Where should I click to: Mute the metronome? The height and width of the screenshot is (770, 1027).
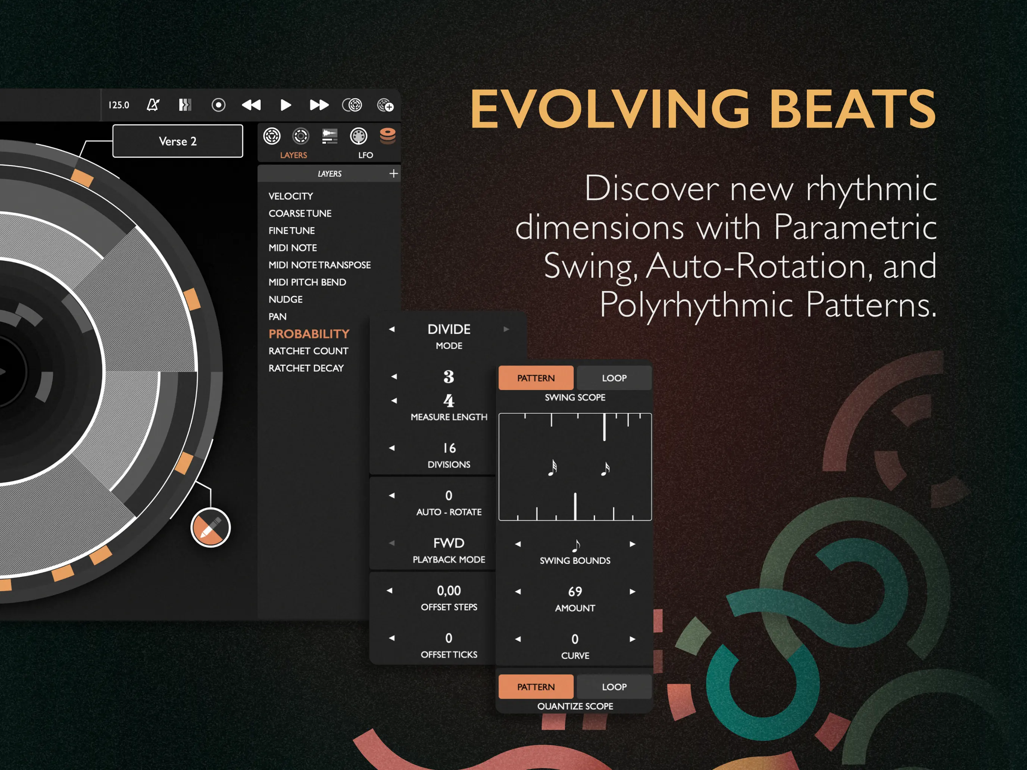pyautogui.click(x=153, y=105)
